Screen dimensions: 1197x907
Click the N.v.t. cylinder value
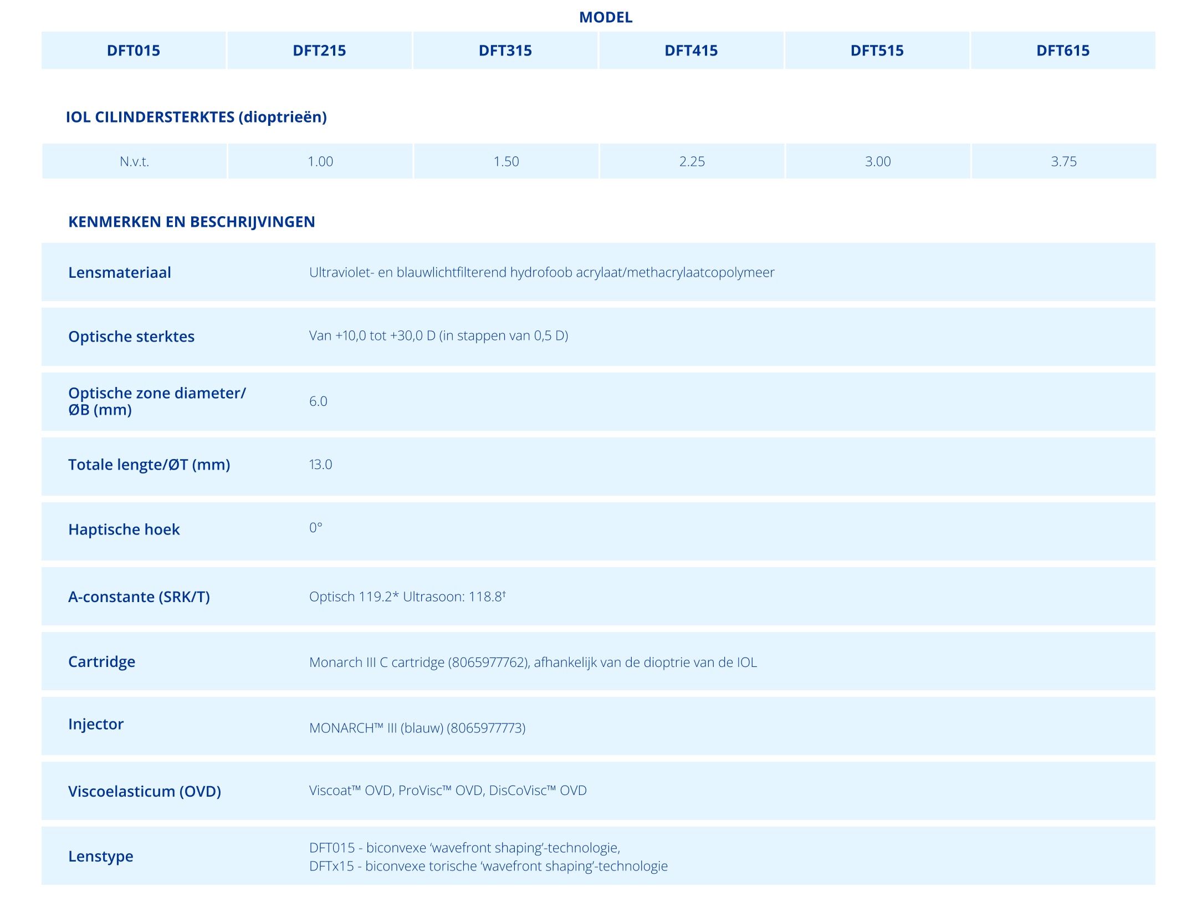135,161
